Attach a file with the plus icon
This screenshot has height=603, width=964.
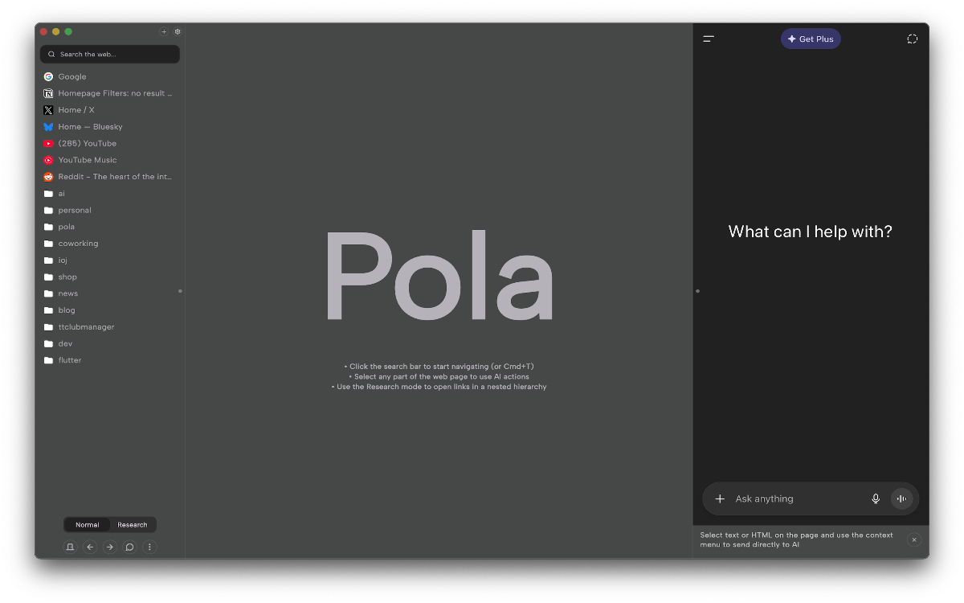click(720, 498)
